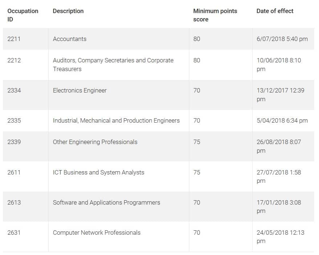Click the Occupation ID column header
Image resolution: width=319 pixels, height=255 pixels.
(x=23, y=15)
